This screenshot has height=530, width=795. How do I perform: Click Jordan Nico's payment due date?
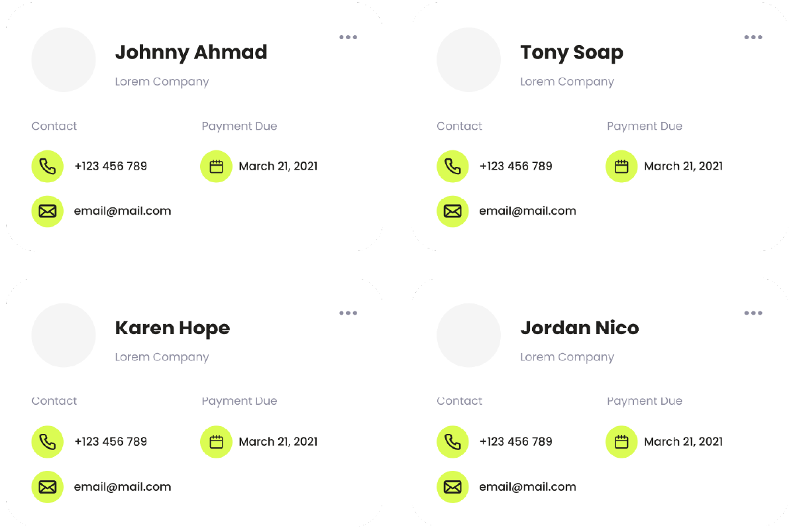point(683,442)
